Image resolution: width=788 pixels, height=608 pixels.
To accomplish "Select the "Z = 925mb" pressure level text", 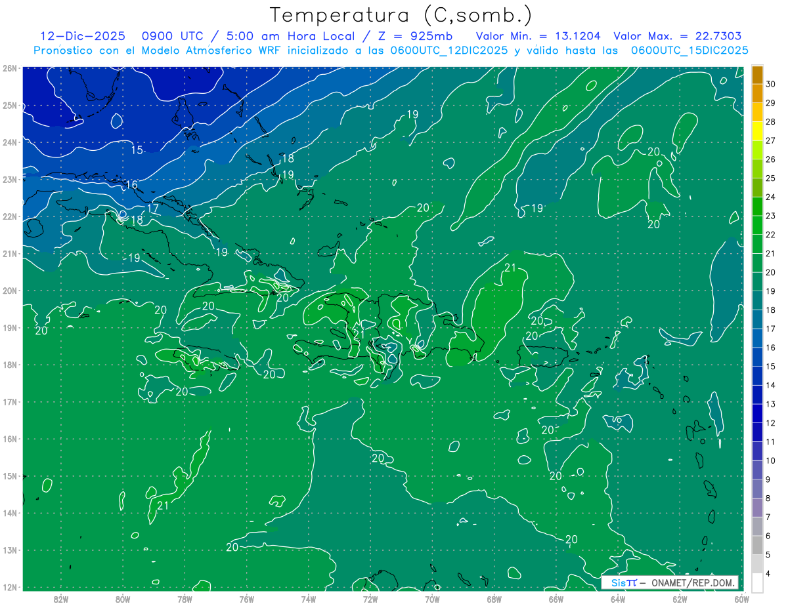I will [416, 36].
